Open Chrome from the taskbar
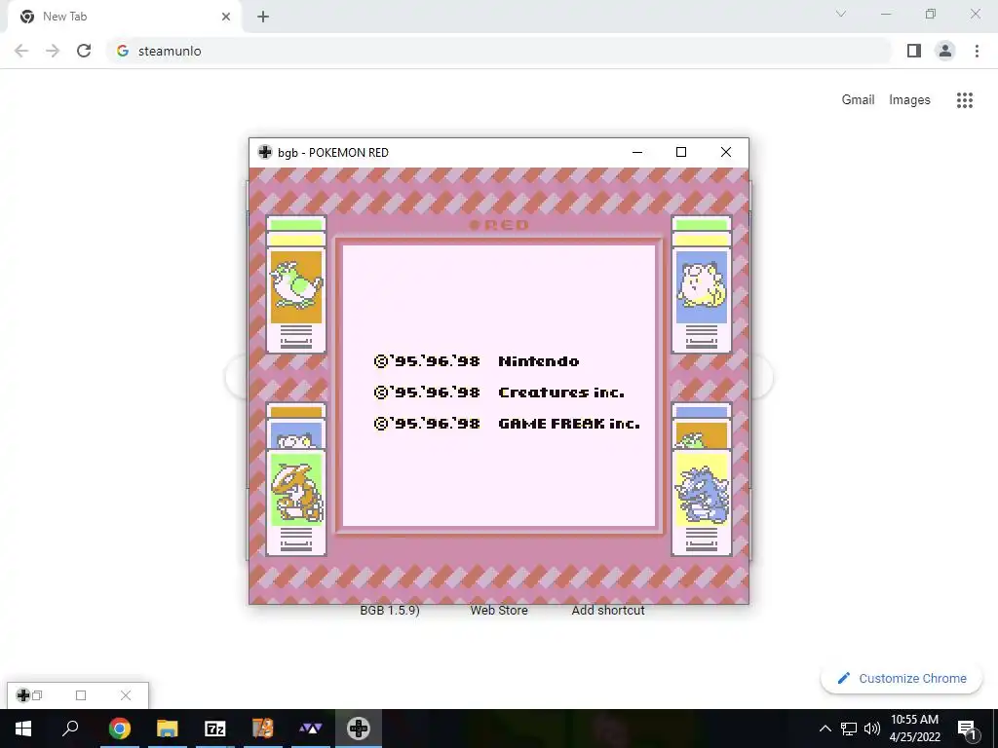The image size is (998, 748). coord(119,729)
